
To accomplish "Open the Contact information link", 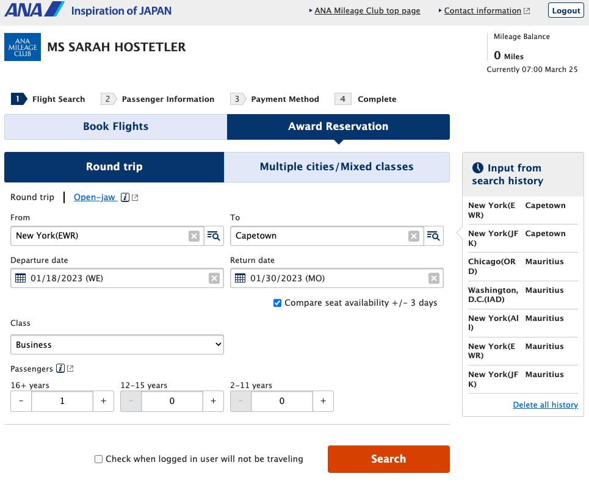I will pyautogui.click(x=482, y=10).
